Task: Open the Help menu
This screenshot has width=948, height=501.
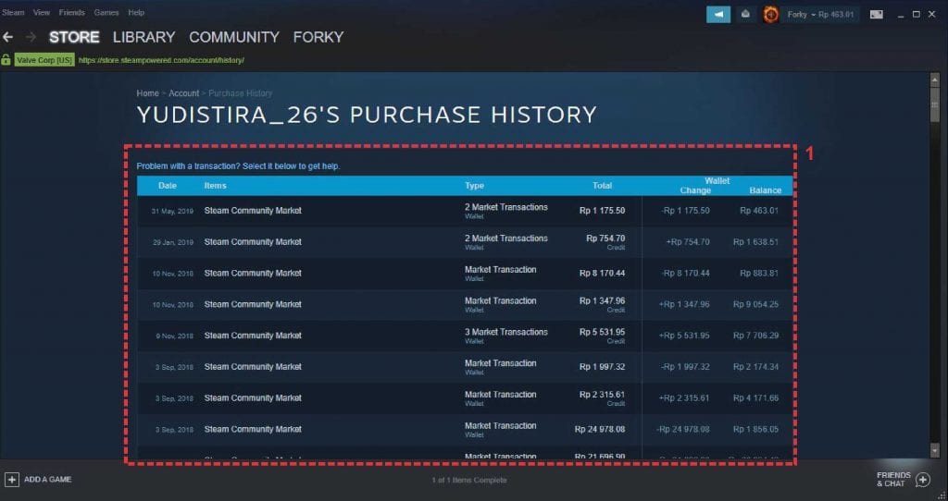Action: point(137,13)
